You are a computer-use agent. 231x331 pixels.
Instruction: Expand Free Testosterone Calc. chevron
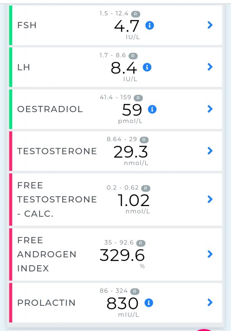210,199
